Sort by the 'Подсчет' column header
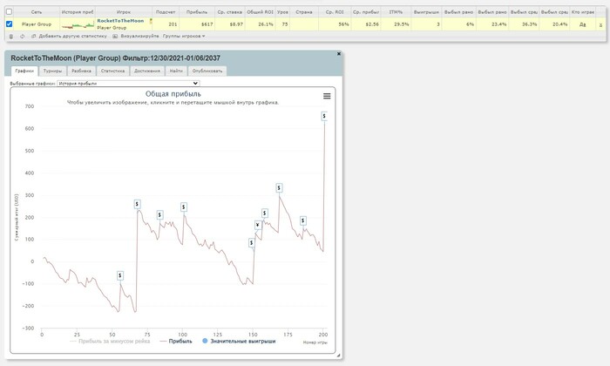This screenshot has height=366, width=610. [166, 12]
